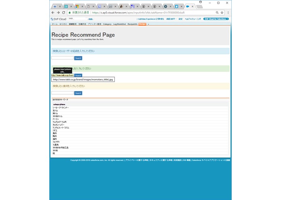Select the active Salesforce cloud tab
Image resolution: width=281 pixels, height=200 pixels.
click(188, 6)
